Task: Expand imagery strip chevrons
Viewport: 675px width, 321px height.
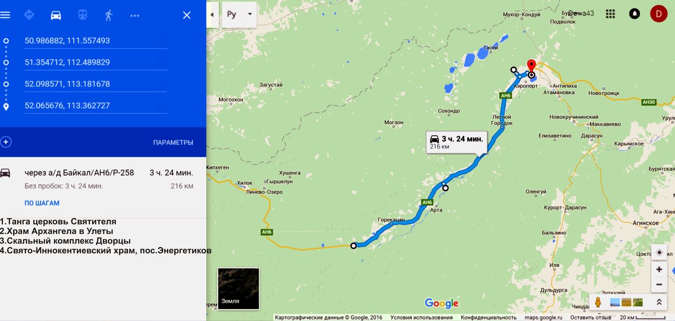Action: pyautogui.click(x=659, y=302)
